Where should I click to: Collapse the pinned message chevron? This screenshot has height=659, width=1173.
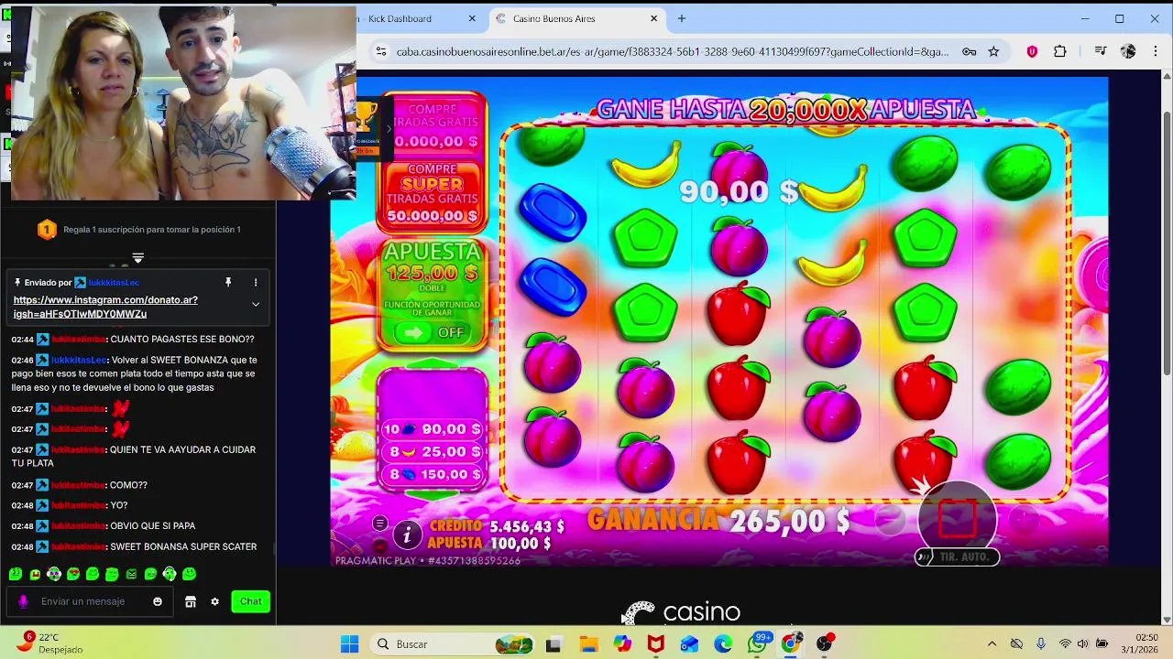coord(256,304)
